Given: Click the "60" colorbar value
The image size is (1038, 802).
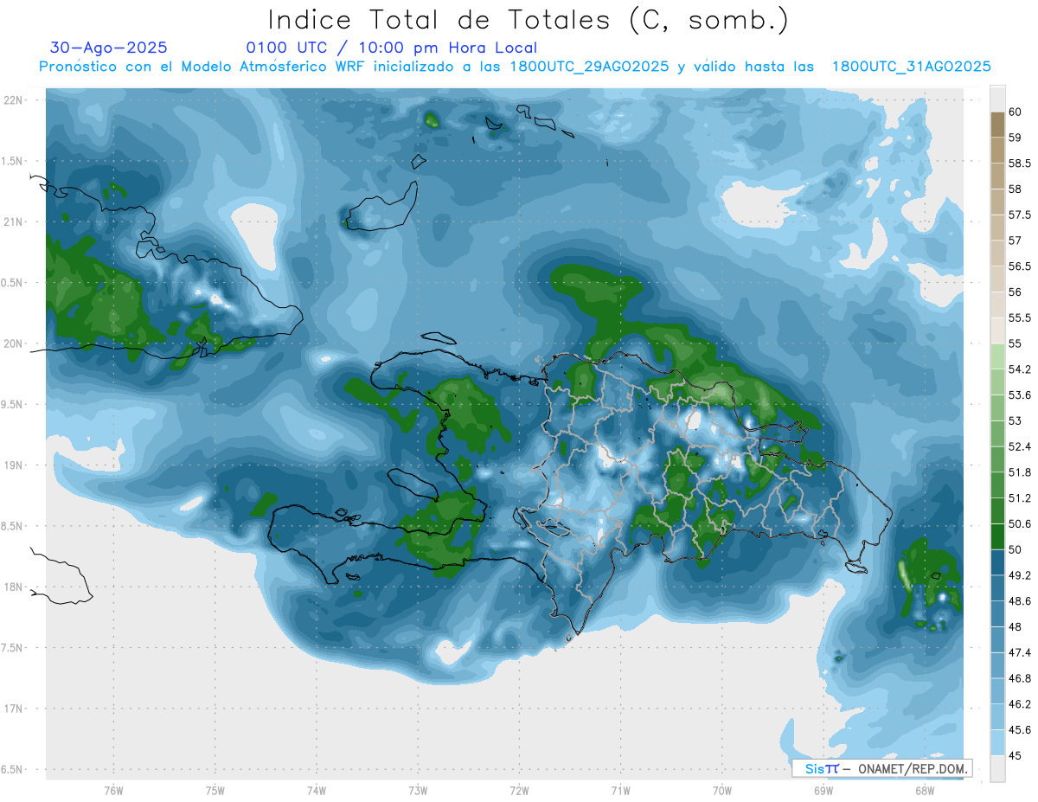Looking at the screenshot, I should (x=1016, y=112).
